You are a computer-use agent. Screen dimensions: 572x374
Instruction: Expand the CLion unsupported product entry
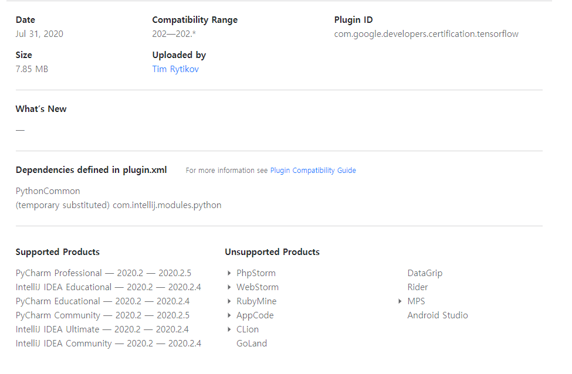[229, 329]
